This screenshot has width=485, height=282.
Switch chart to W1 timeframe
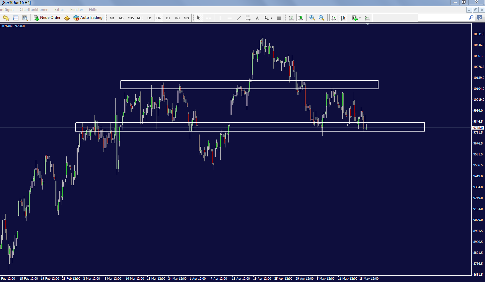coord(177,18)
